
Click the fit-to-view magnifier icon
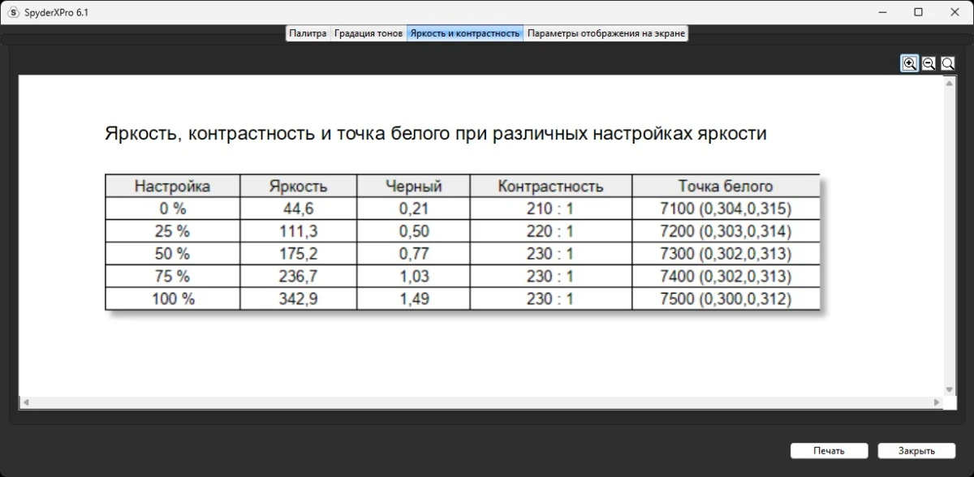coord(947,63)
